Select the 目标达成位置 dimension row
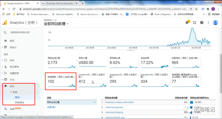This screenshot has width=222, height=119. coord(71,102)
